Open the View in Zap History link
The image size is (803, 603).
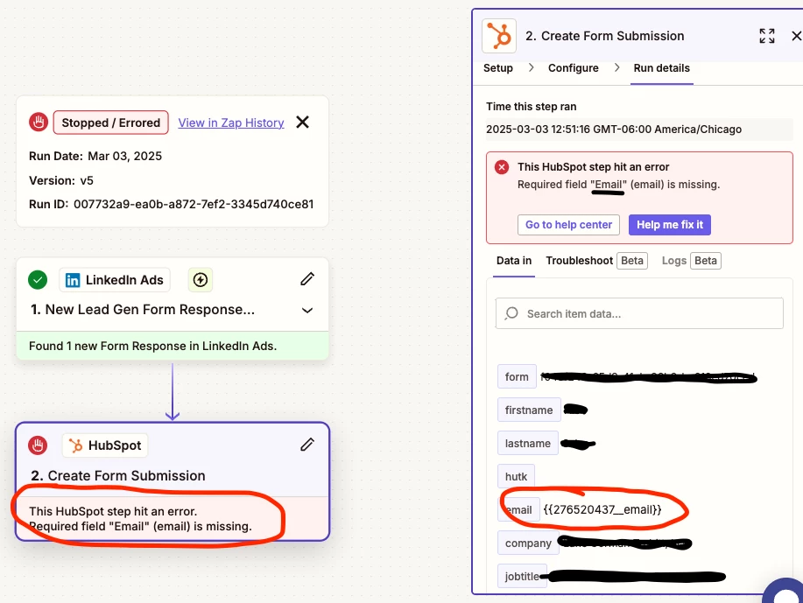231,123
